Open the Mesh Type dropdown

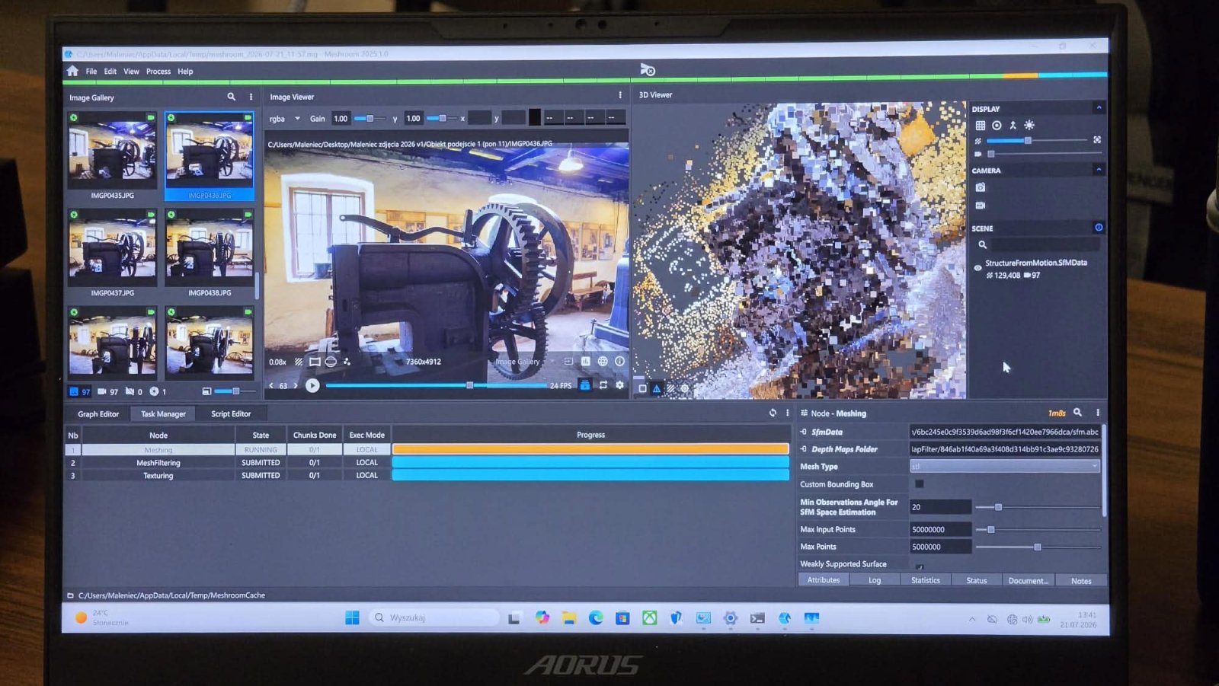pos(1005,466)
